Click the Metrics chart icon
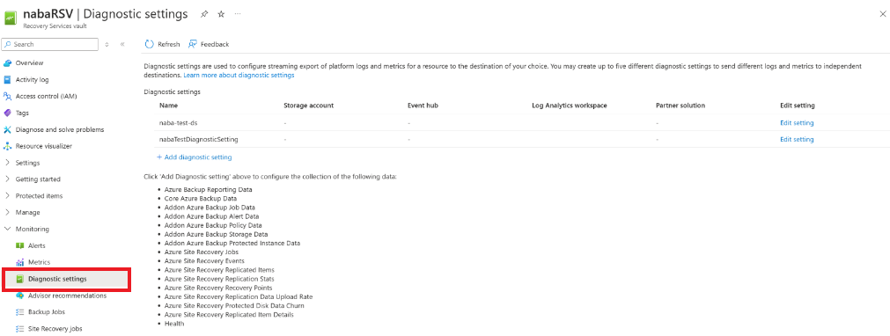The width and height of the screenshot is (890, 336). pyautogui.click(x=20, y=262)
